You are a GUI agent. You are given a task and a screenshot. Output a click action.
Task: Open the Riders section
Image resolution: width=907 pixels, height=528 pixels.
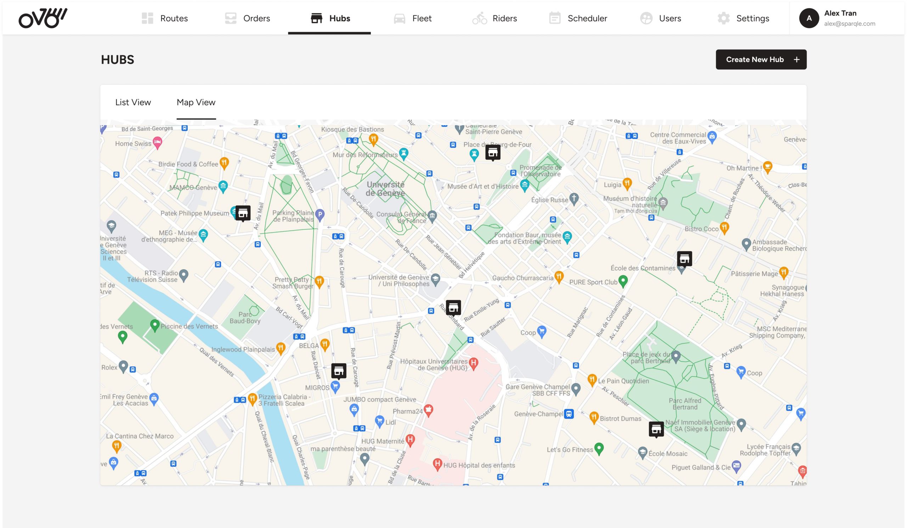[495, 18]
